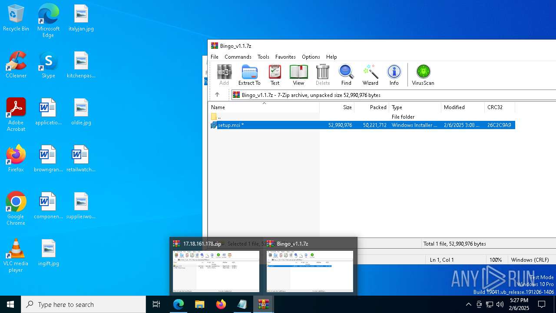Open Firefox from the taskbar
The width and height of the screenshot is (556, 313).
[x=221, y=304]
